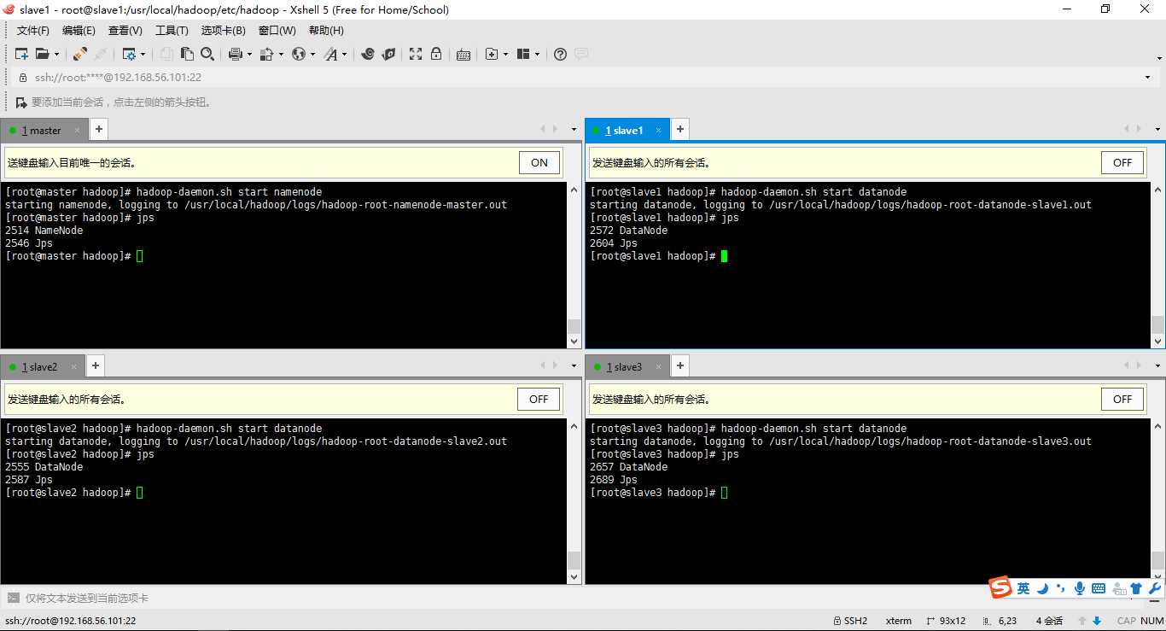Open the 编辑(E) menu
This screenshot has width=1166, height=631.
[x=79, y=31]
